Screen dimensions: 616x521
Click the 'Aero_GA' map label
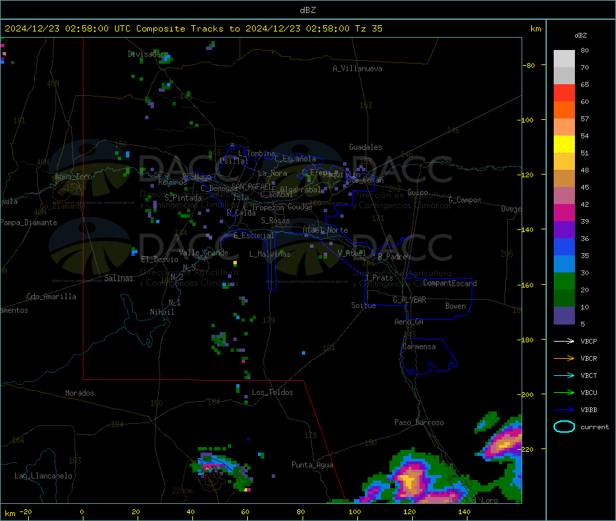[x=409, y=322]
